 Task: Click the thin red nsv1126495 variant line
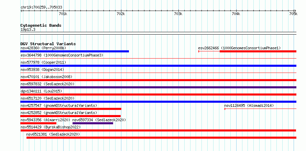(261, 109)
